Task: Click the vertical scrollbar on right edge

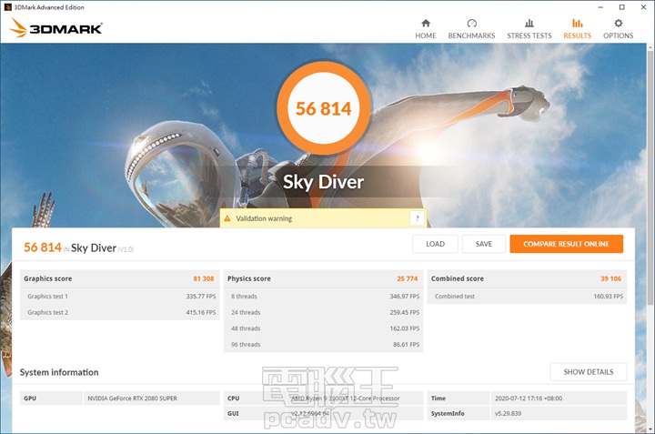Action: (650, 227)
